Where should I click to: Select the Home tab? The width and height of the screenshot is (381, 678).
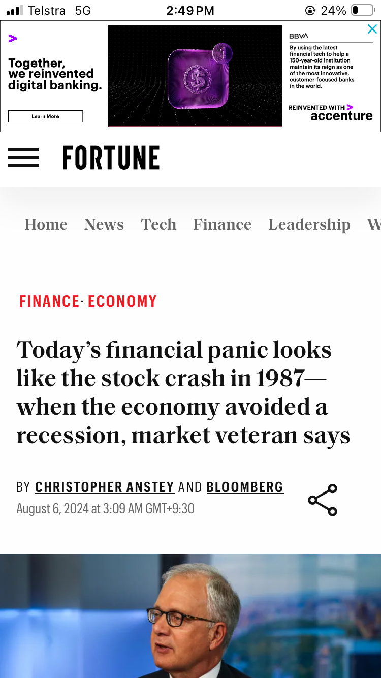46,224
